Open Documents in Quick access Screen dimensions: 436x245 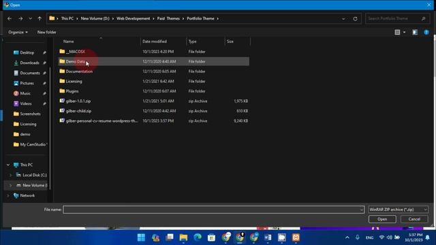click(x=30, y=73)
